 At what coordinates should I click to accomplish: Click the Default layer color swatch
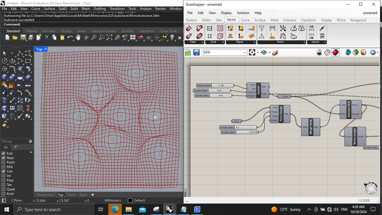(130, 200)
